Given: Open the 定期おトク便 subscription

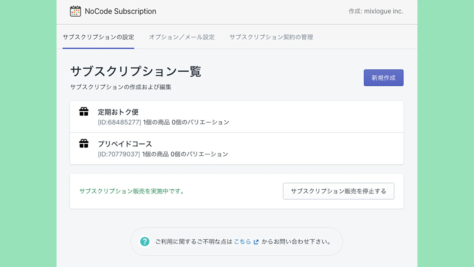Looking at the screenshot, I should (x=237, y=117).
